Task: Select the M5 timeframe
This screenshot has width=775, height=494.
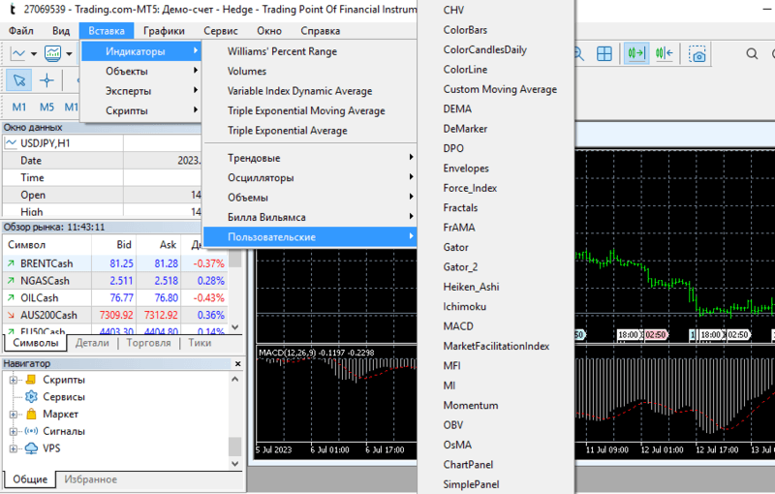Action: click(x=46, y=107)
